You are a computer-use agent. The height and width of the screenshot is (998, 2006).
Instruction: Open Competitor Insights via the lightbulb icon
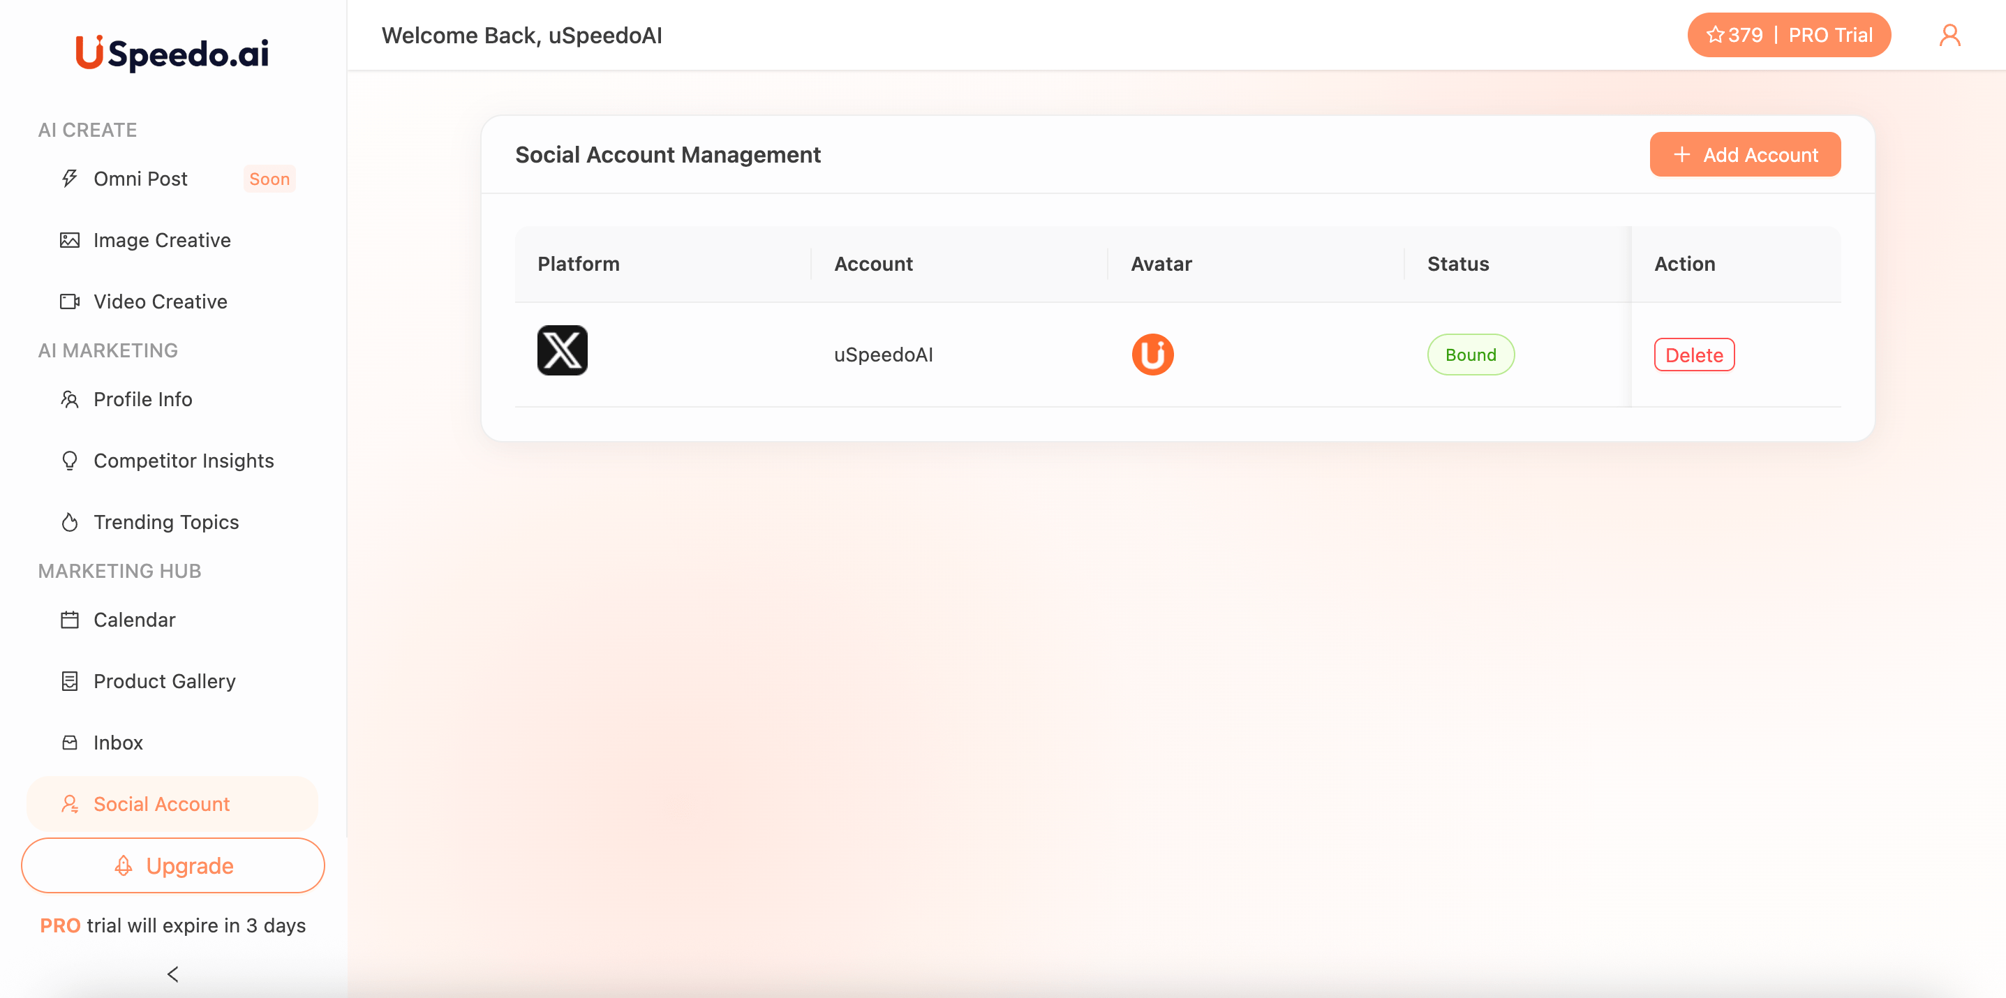point(70,460)
